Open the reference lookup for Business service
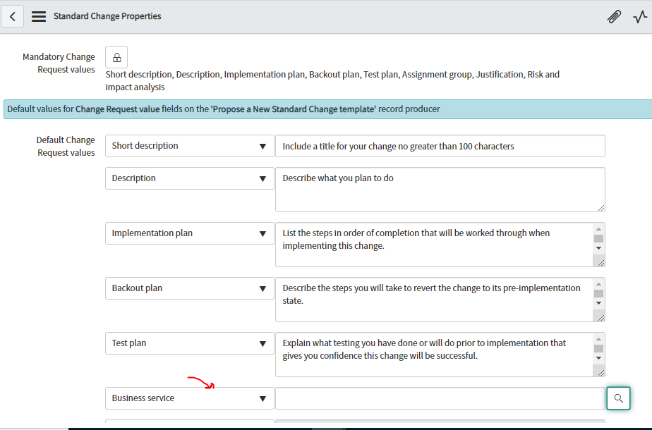The height and width of the screenshot is (430, 652). pyautogui.click(x=618, y=398)
